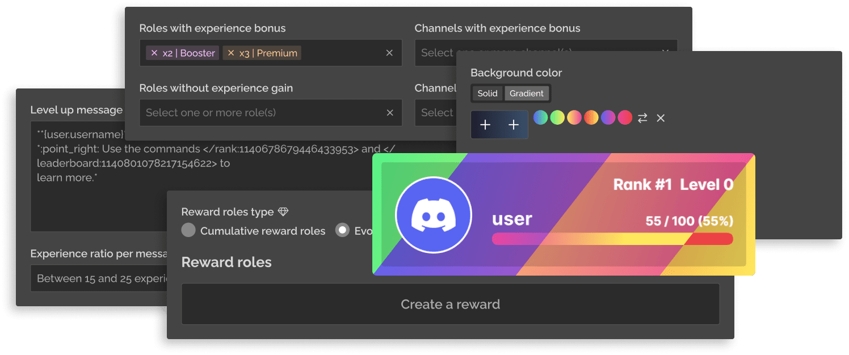Add the first gradient color stop
849x355 pixels.
[x=485, y=125]
